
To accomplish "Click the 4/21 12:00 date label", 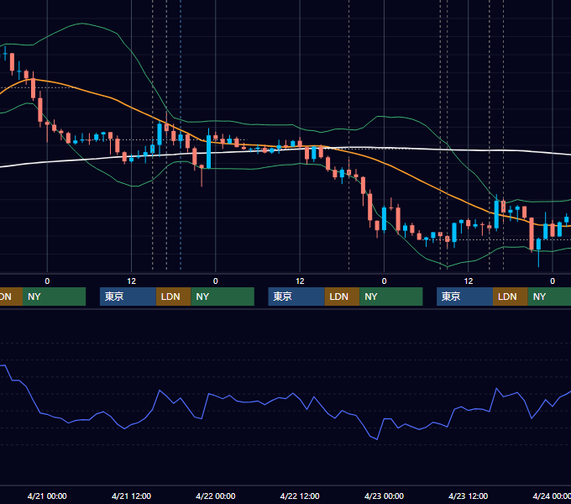I will point(131,496).
